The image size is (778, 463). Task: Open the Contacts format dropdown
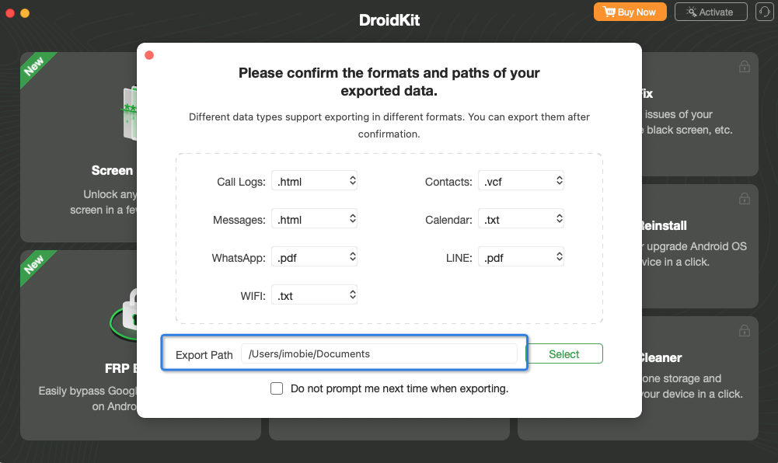coord(521,181)
